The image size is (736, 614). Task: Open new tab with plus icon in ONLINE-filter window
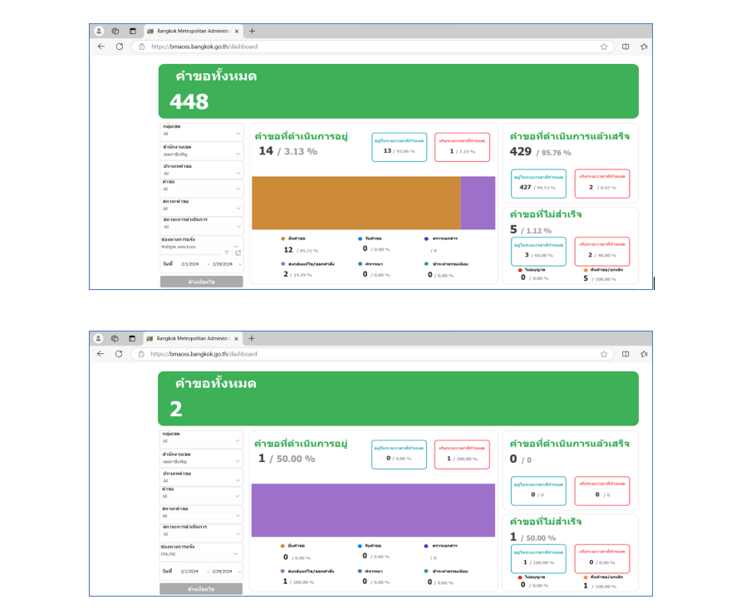point(252,338)
